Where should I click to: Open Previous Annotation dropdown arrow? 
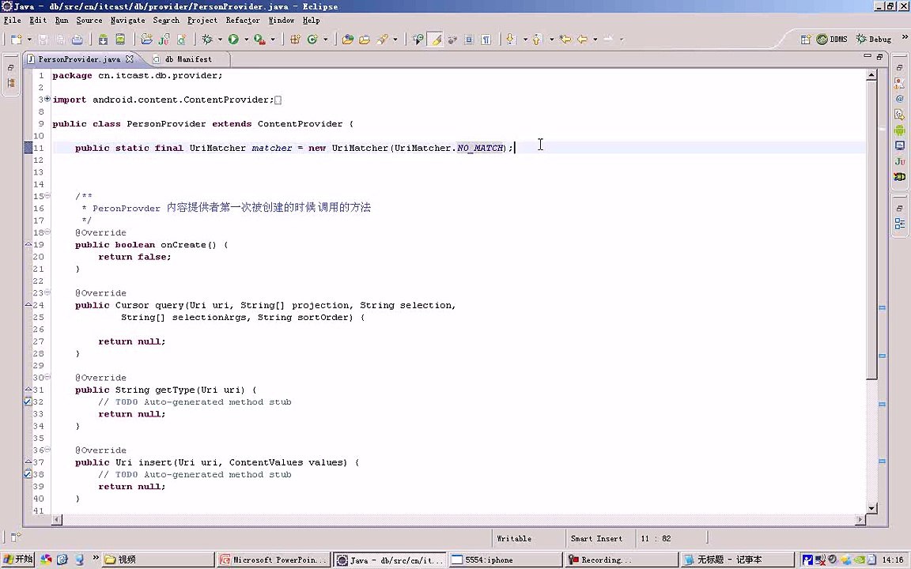click(x=550, y=40)
